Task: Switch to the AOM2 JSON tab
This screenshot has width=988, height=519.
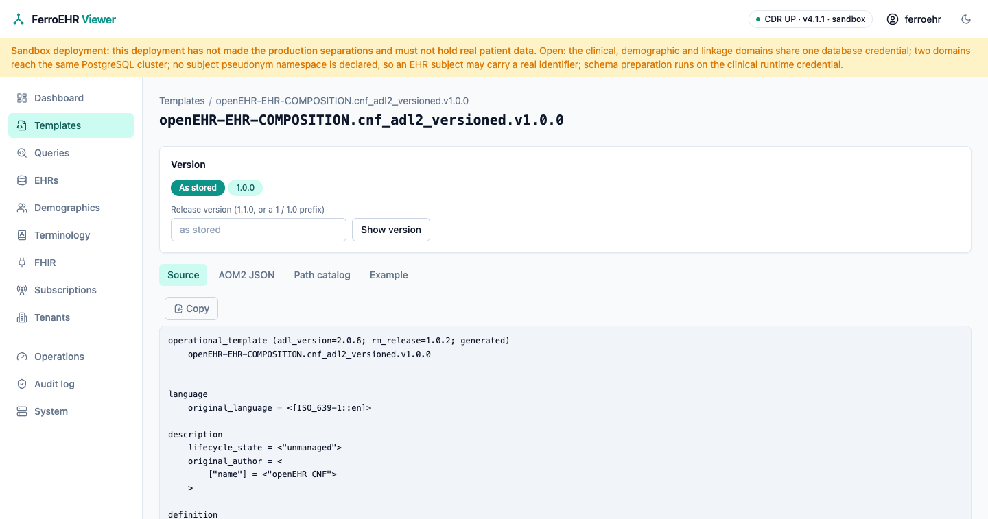Action: 246,275
